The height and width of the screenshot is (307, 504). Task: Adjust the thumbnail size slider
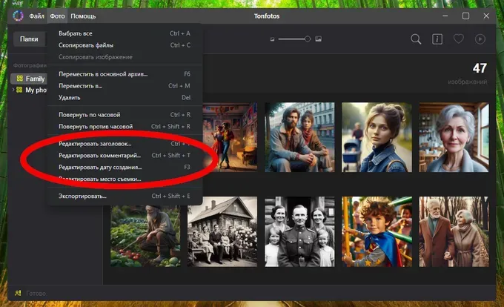click(x=294, y=39)
